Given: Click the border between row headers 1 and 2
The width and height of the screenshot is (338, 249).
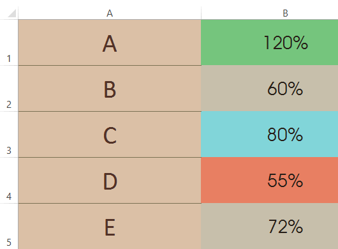Looking at the screenshot, I should coord(9,65).
